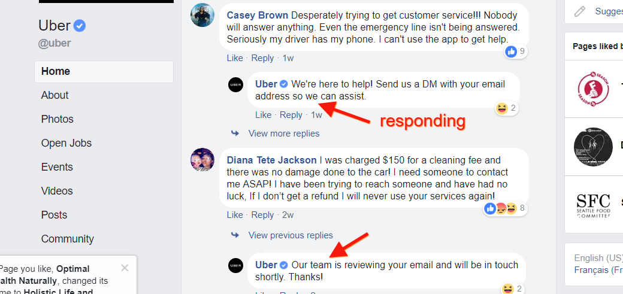Expand View more replies under Casey's thread

(x=284, y=134)
